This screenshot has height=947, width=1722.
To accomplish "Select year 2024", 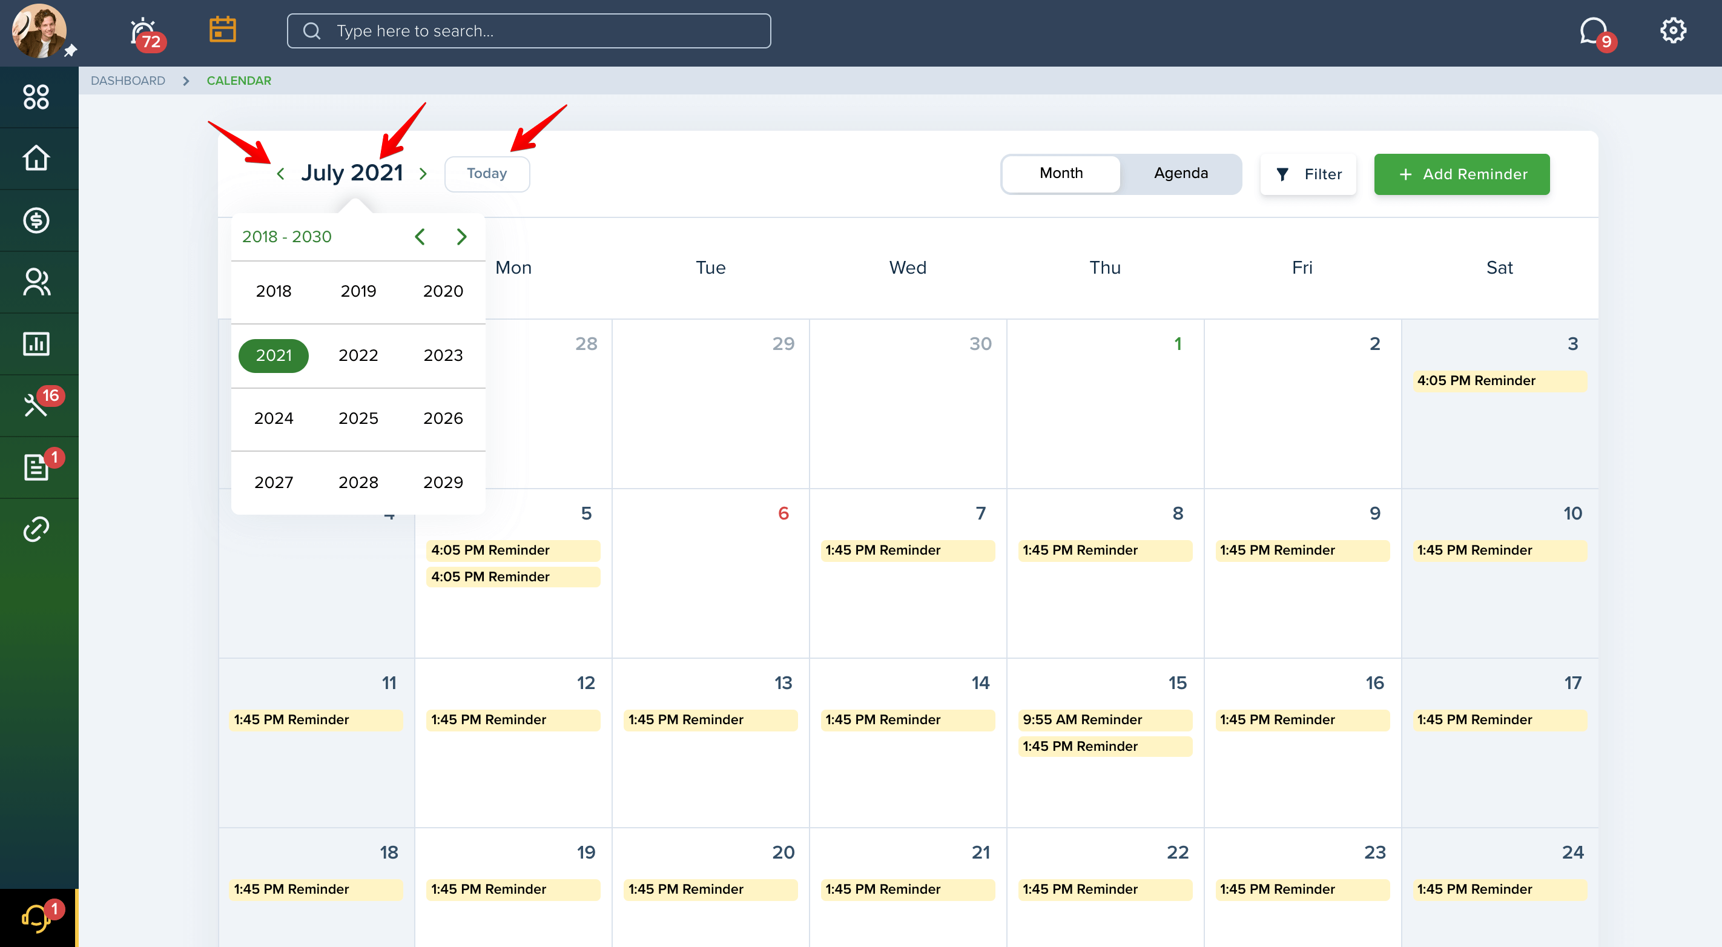I will (x=274, y=418).
